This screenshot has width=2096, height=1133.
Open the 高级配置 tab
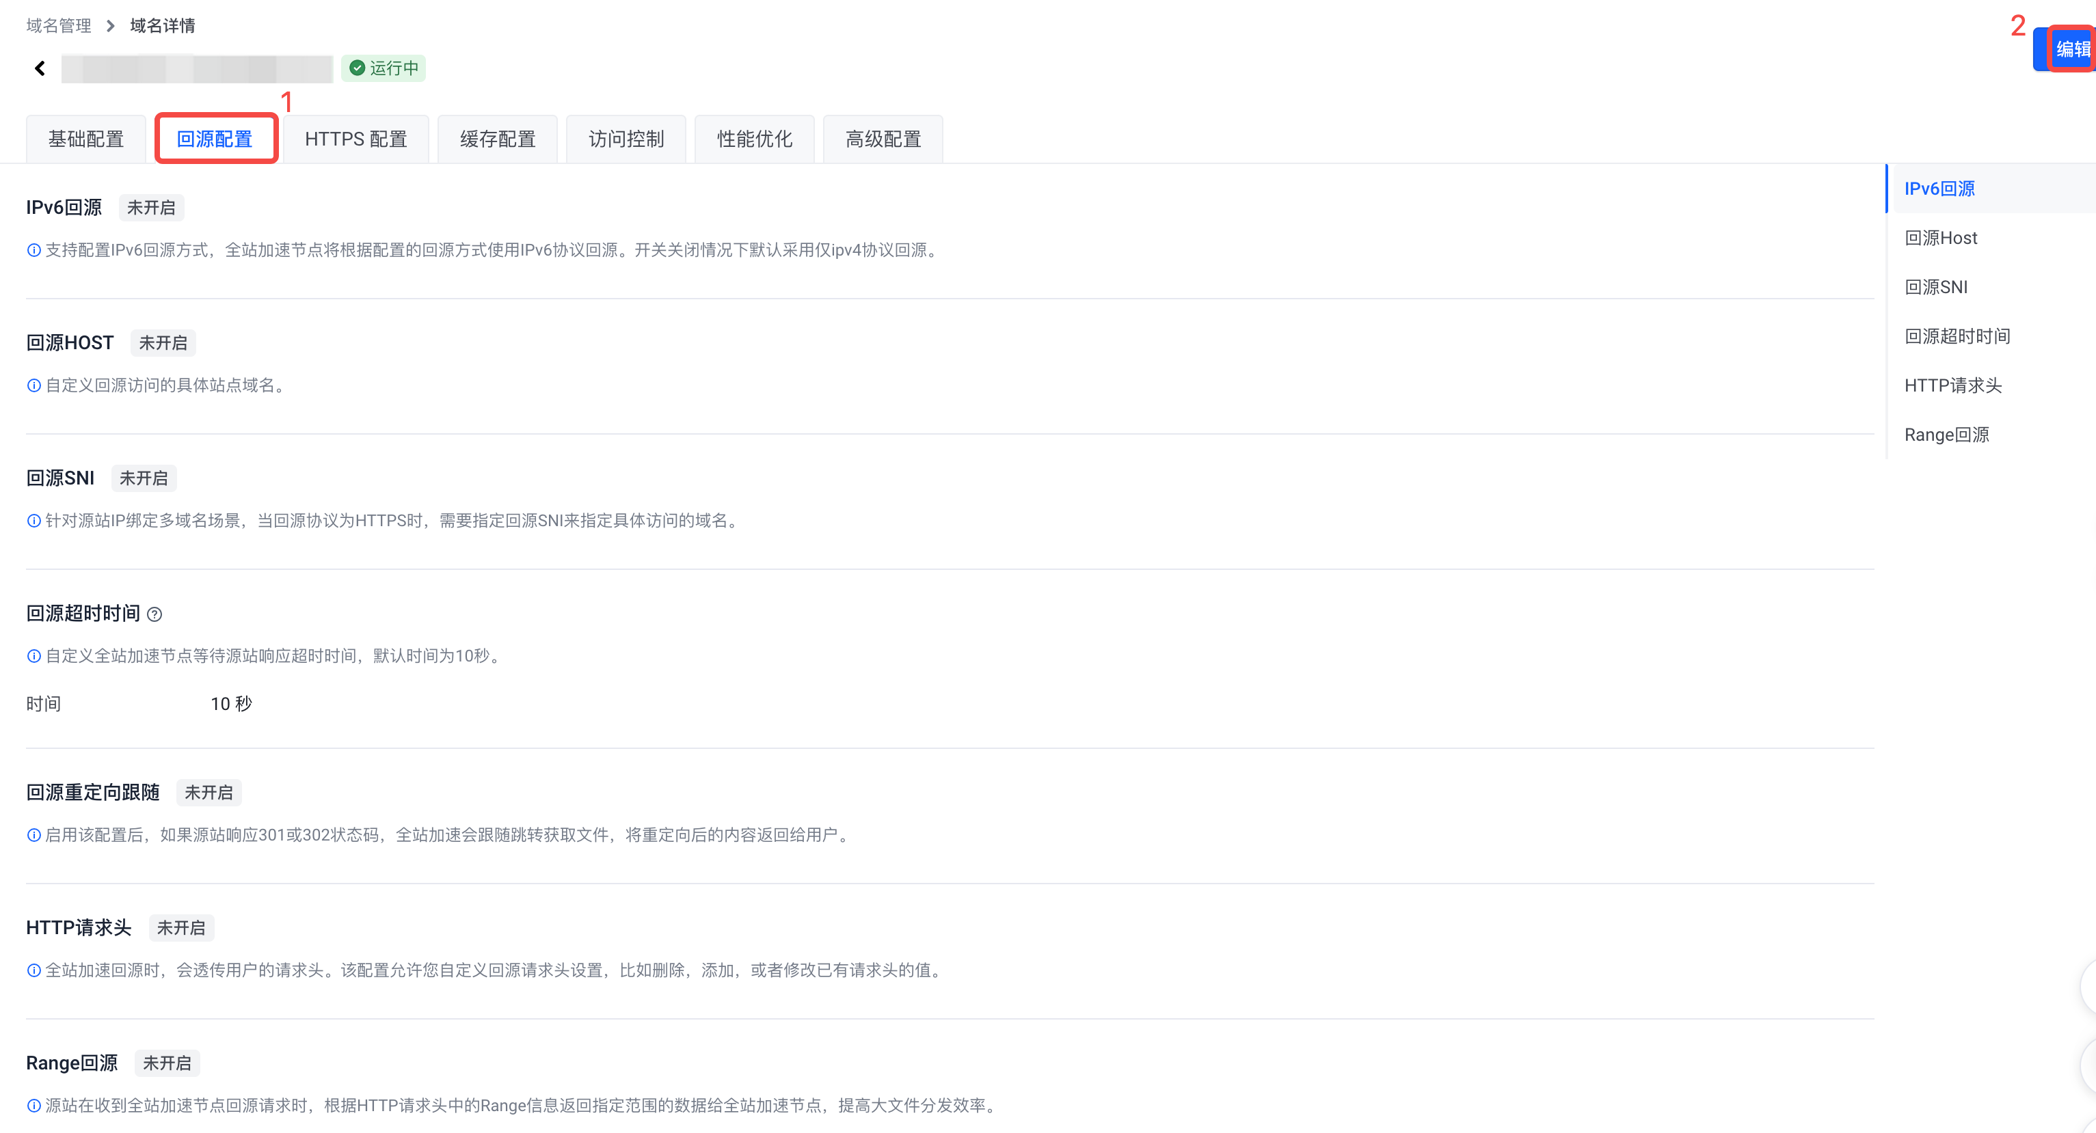coord(883,139)
